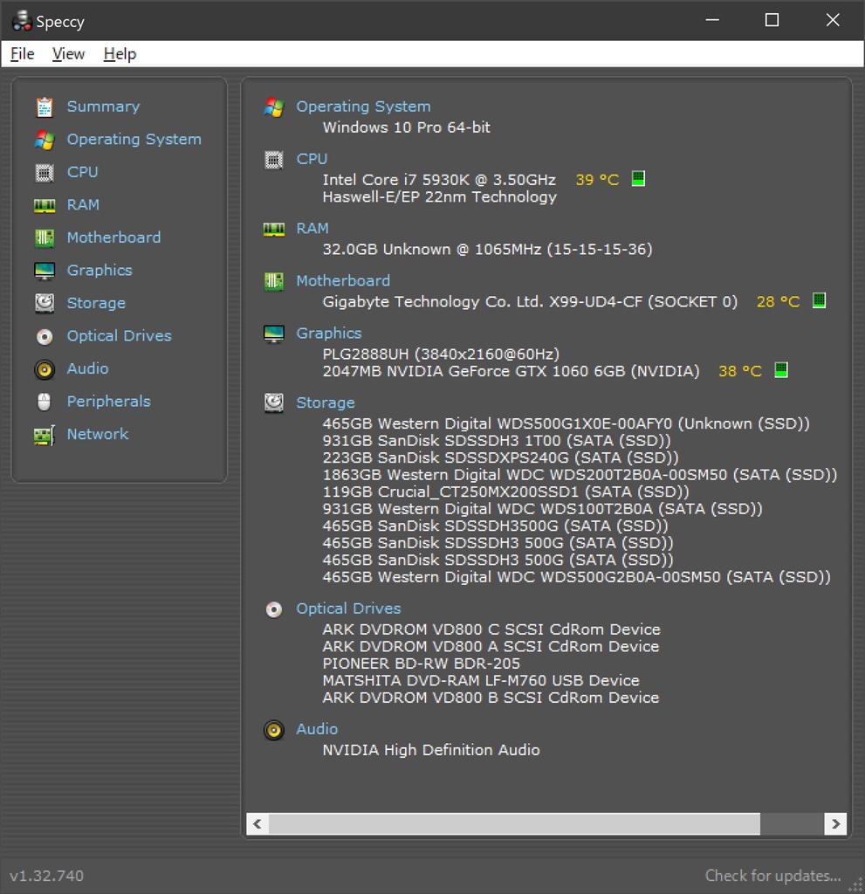Click the Motherboard icon in sidebar
865x894 pixels.
(45, 237)
